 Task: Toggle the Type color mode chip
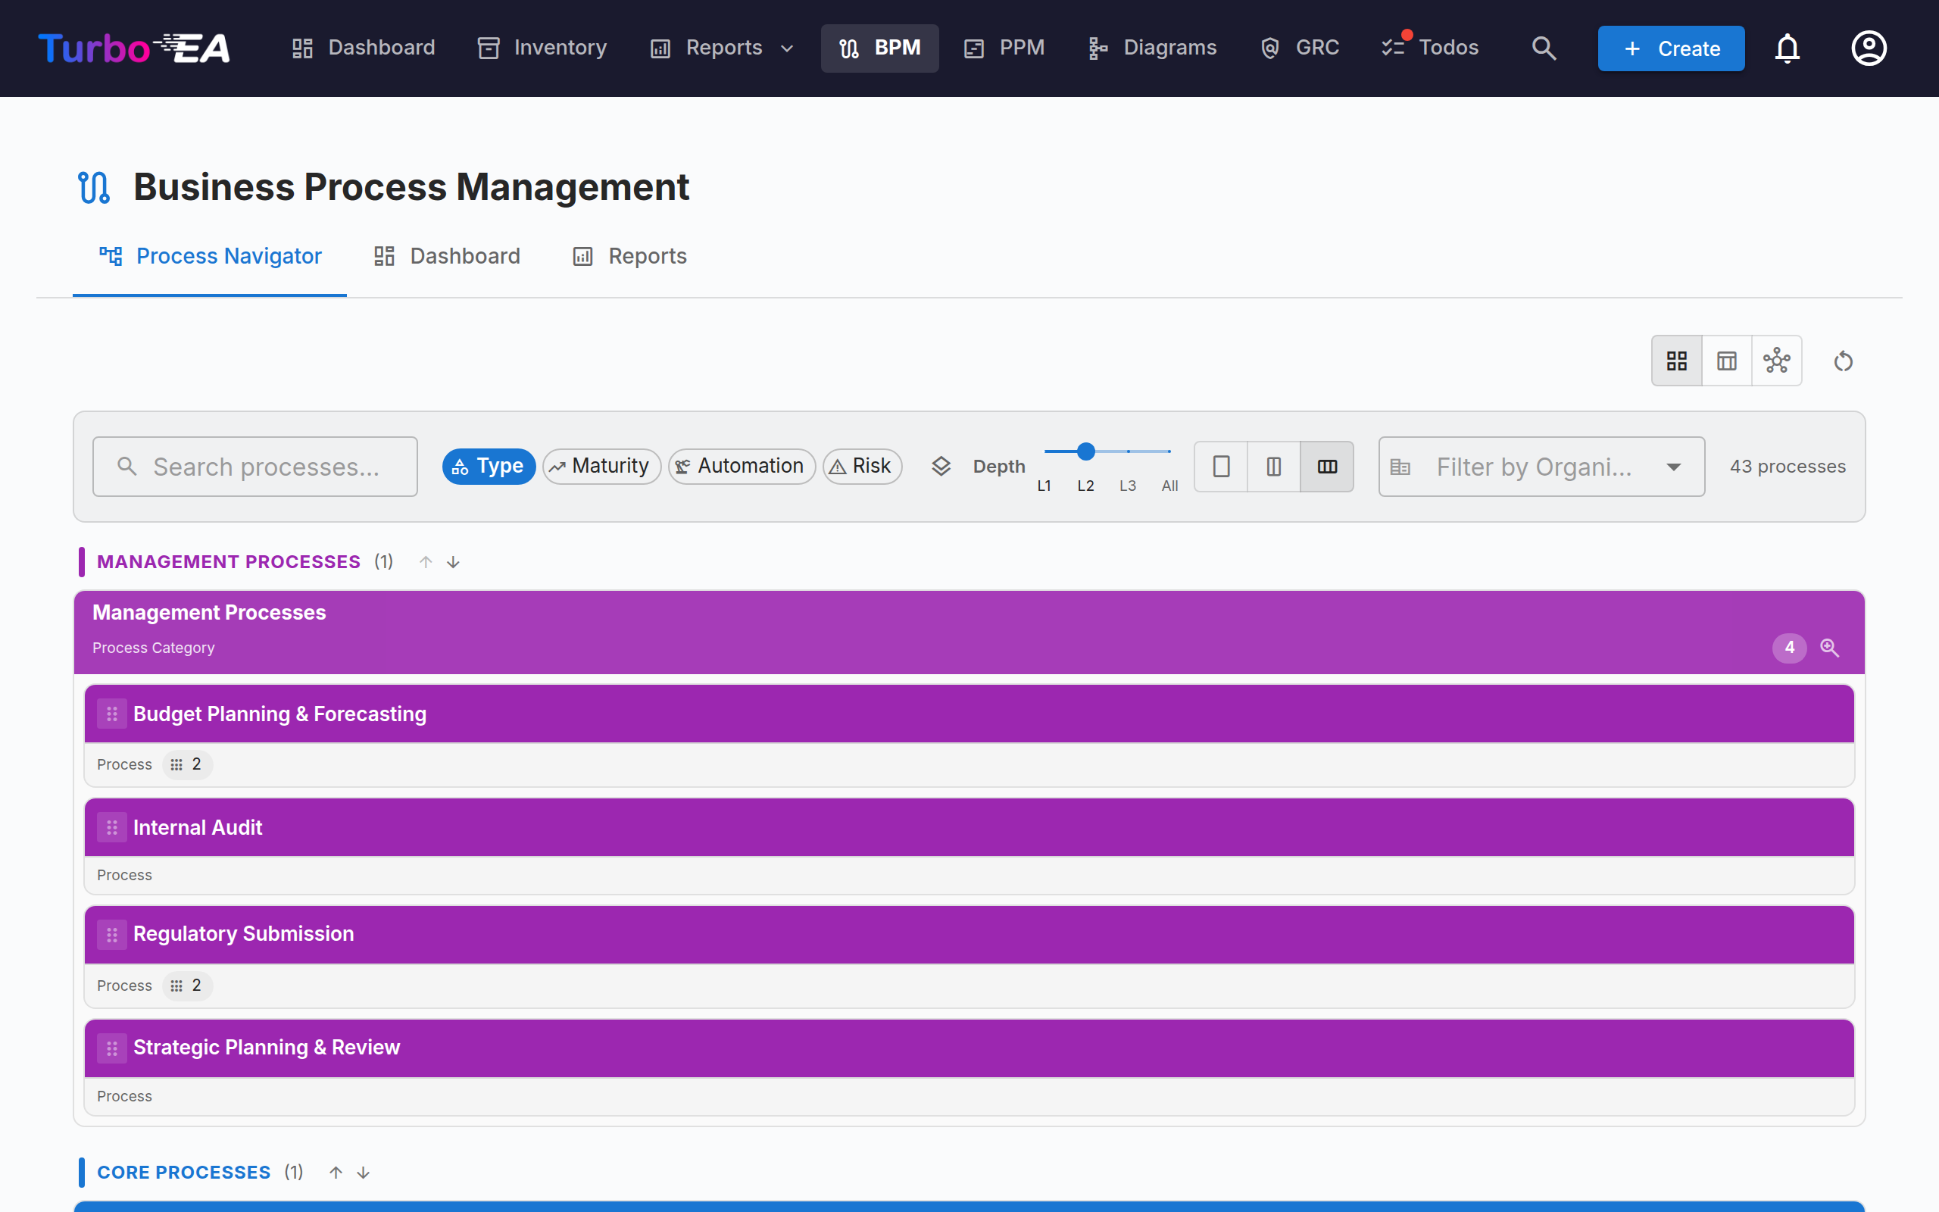[489, 467]
